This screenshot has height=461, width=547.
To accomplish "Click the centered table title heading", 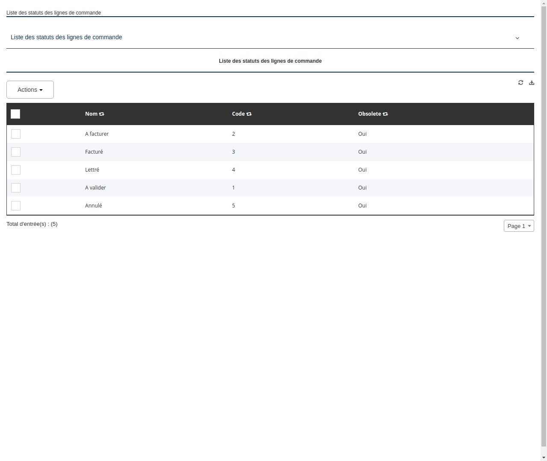I will click(270, 61).
